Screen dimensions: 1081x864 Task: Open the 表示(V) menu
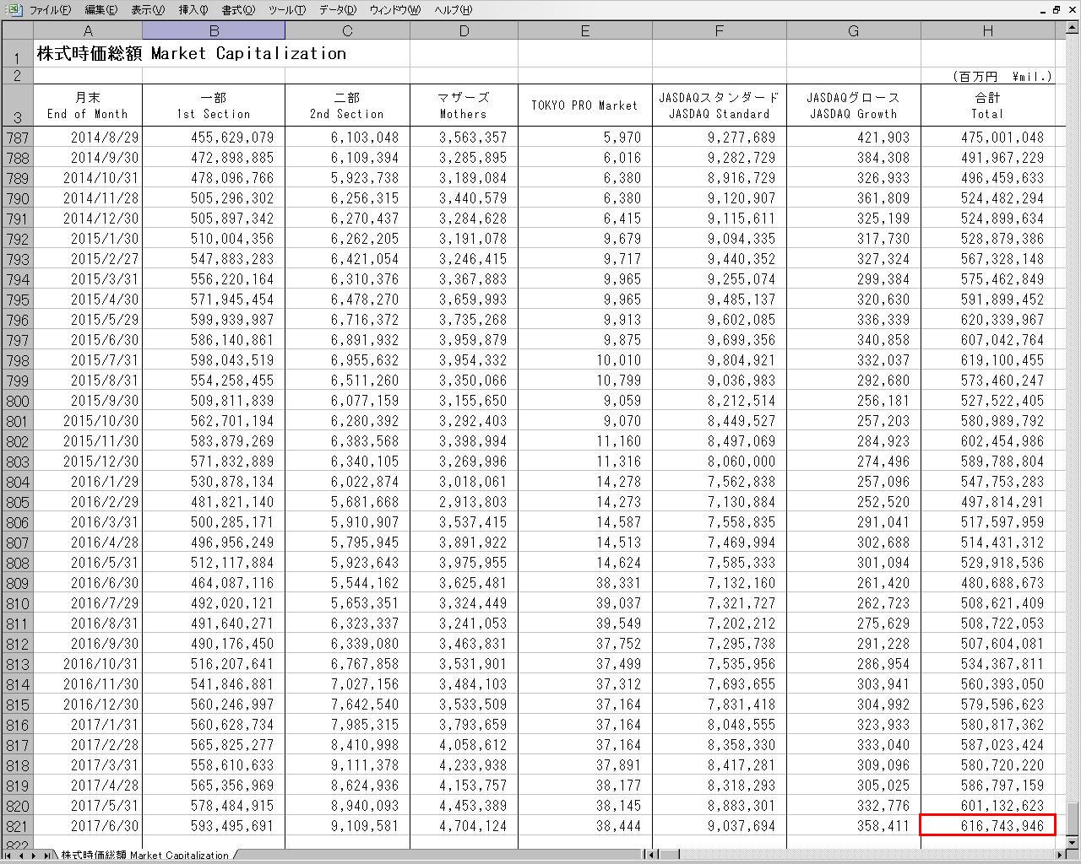click(148, 10)
